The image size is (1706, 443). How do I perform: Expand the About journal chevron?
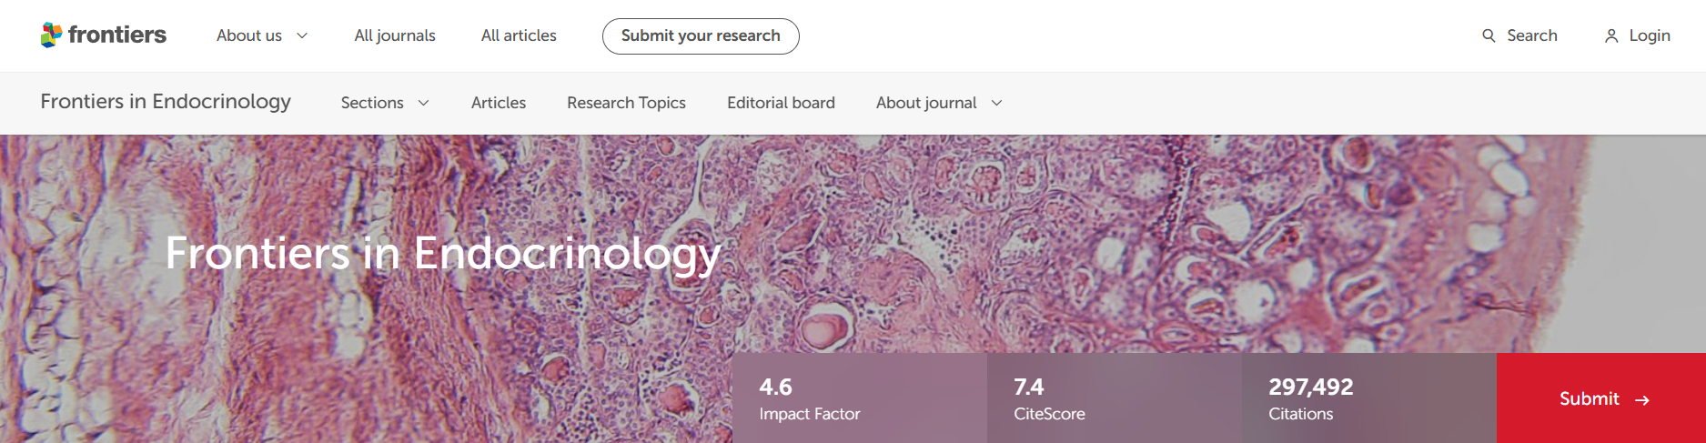pyautogui.click(x=997, y=103)
